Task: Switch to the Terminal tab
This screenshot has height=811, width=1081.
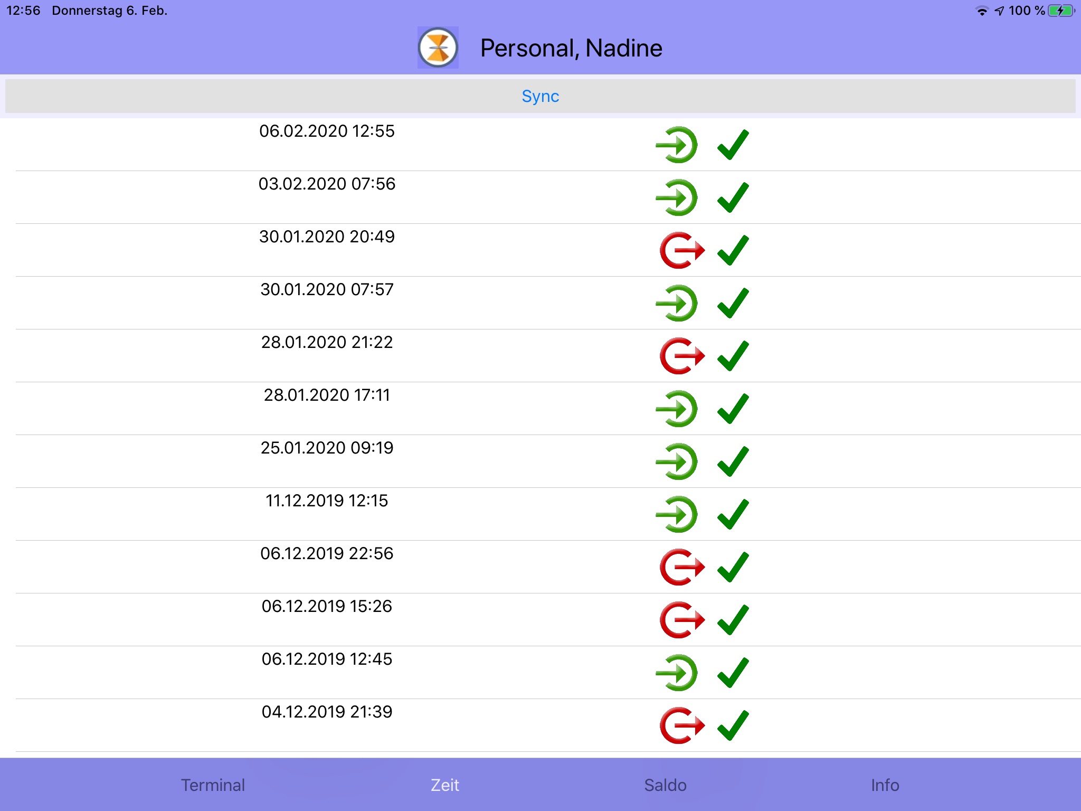Action: [213, 785]
